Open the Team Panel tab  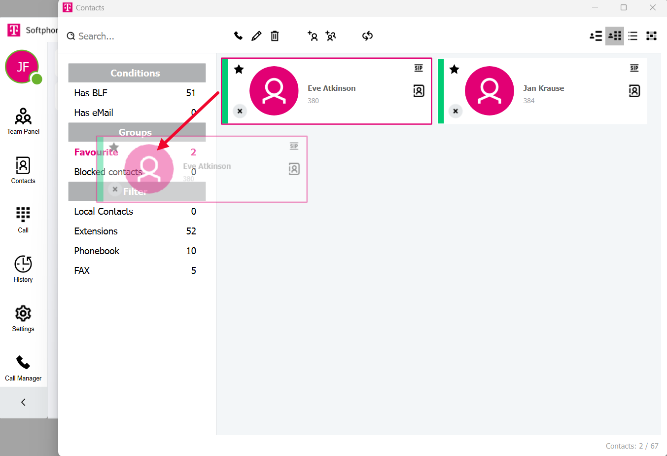[23, 121]
